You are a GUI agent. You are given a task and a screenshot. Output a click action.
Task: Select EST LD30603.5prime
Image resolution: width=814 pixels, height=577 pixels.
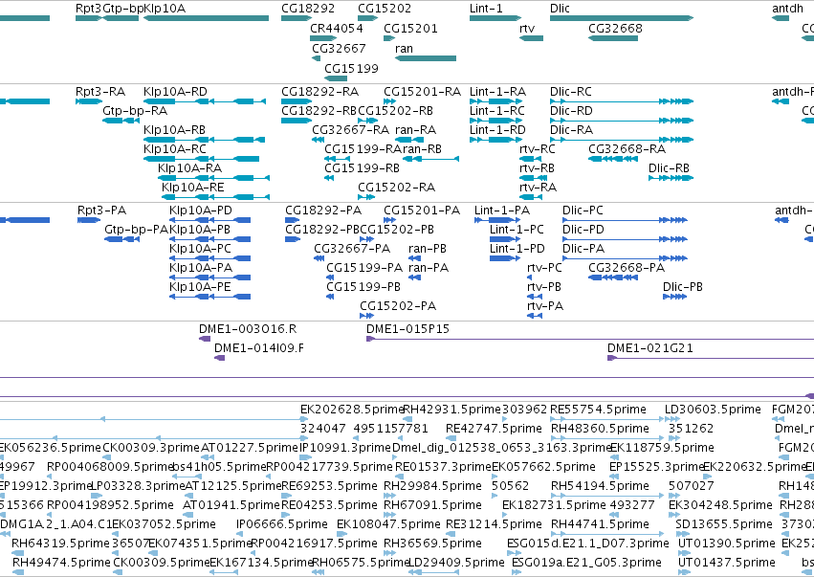pos(672,419)
